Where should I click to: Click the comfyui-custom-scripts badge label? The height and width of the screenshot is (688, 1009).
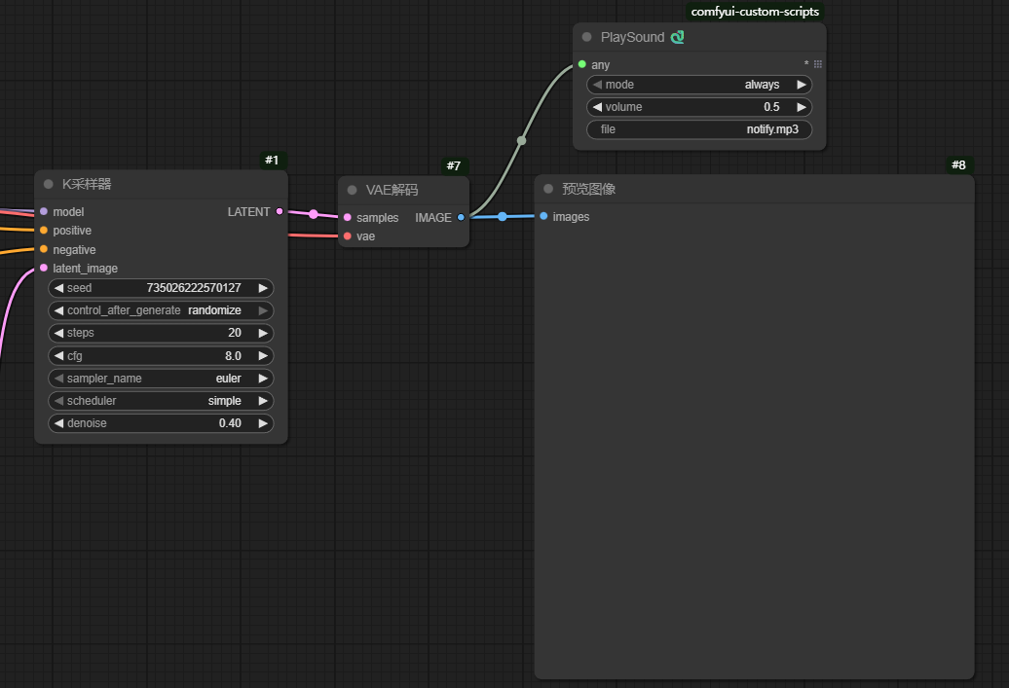pos(755,12)
